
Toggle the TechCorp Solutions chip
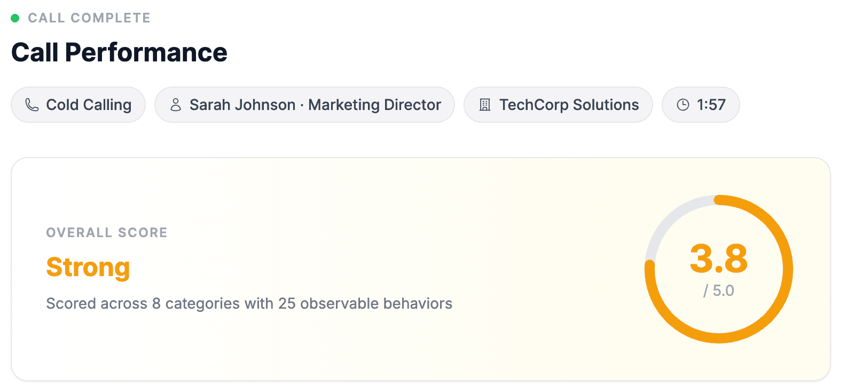point(558,105)
